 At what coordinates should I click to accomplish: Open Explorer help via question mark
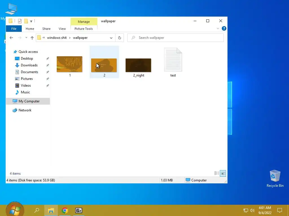pos(224,28)
